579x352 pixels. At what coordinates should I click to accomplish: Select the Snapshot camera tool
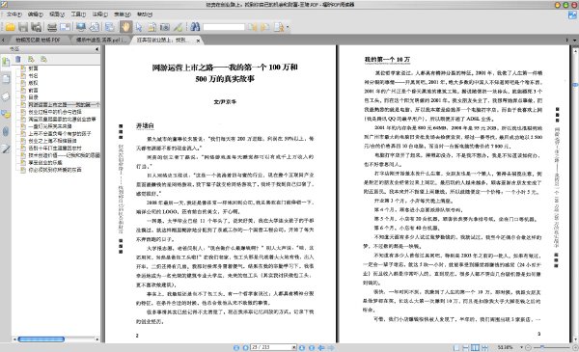pos(165,27)
